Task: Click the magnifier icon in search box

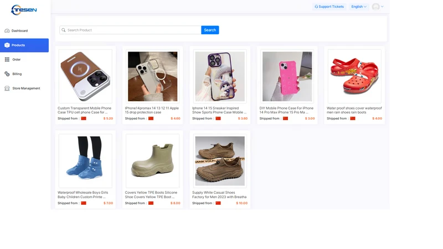Action: coord(64,30)
